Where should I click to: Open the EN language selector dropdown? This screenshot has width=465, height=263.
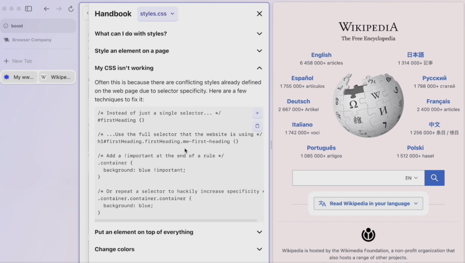[412, 178]
